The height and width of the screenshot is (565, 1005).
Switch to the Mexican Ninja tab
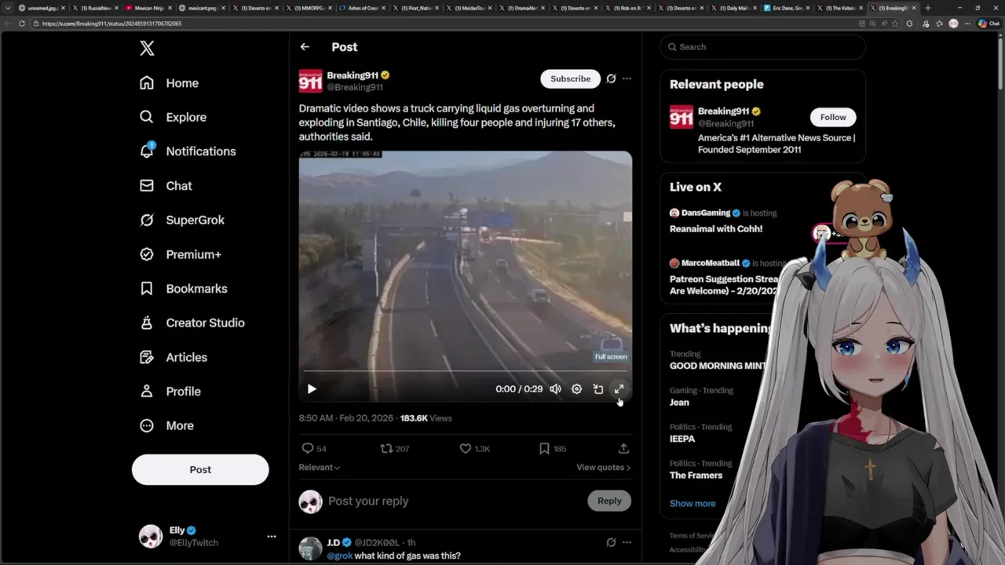click(150, 8)
